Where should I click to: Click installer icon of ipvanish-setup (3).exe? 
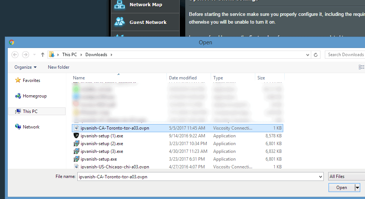(x=76, y=151)
